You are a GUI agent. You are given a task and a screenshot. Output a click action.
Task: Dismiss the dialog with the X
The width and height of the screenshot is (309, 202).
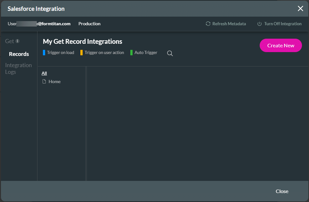[300, 9]
